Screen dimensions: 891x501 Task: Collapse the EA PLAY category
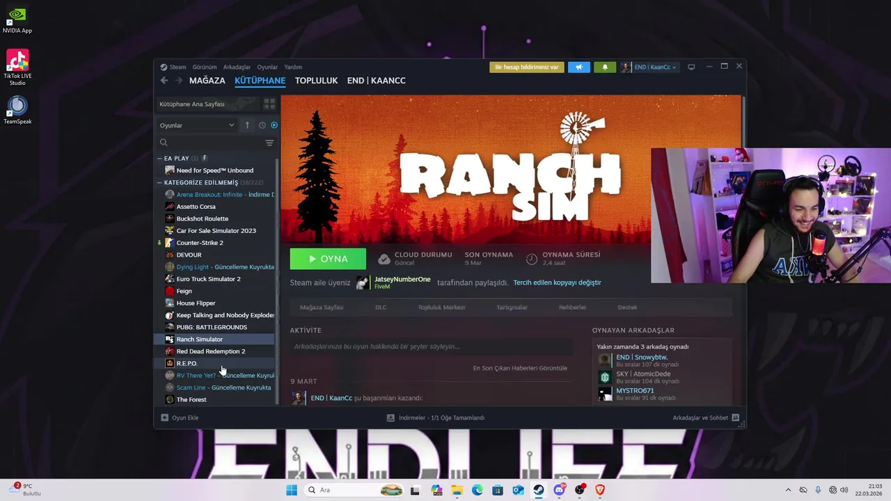click(x=159, y=159)
